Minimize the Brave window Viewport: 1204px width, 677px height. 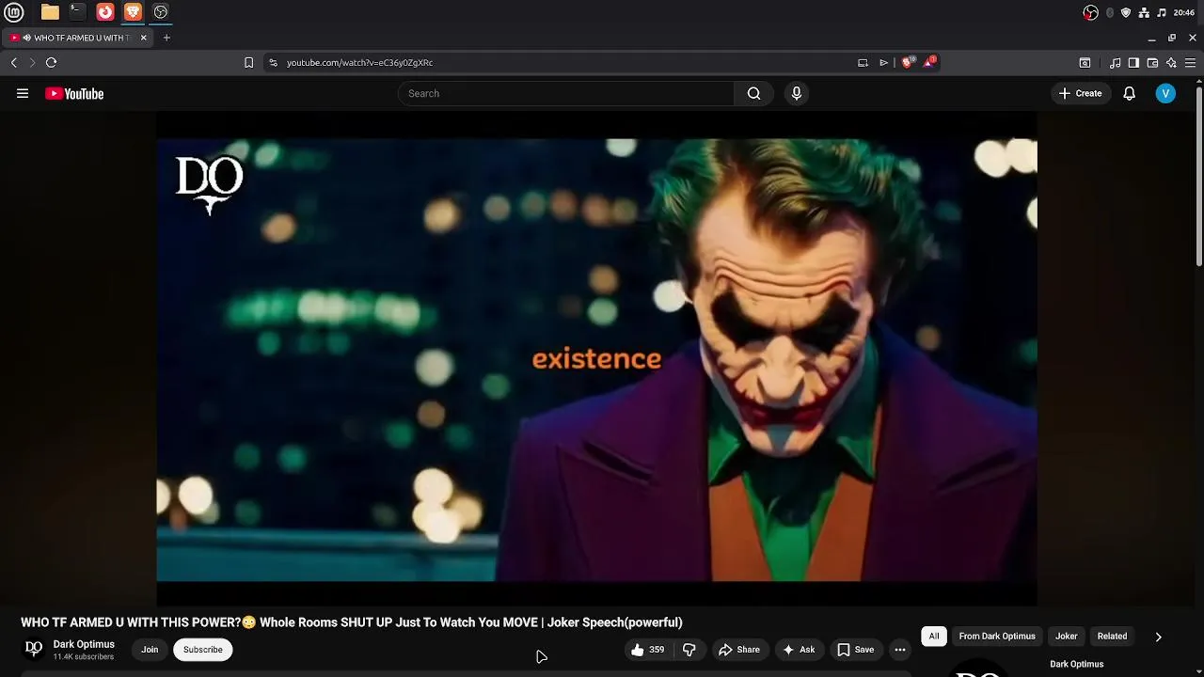pyautogui.click(x=1151, y=38)
